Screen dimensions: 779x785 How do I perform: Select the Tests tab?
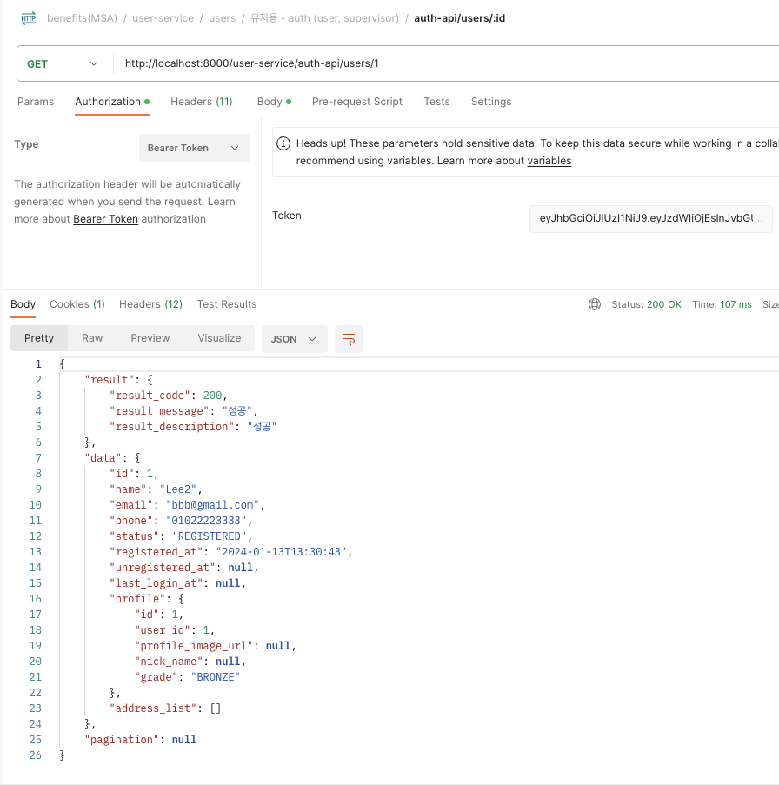(436, 102)
